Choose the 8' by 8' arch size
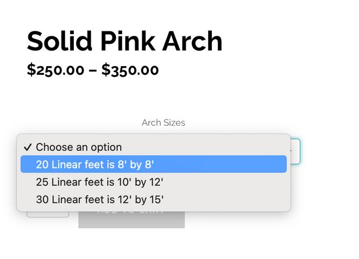 tap(95, 164)
